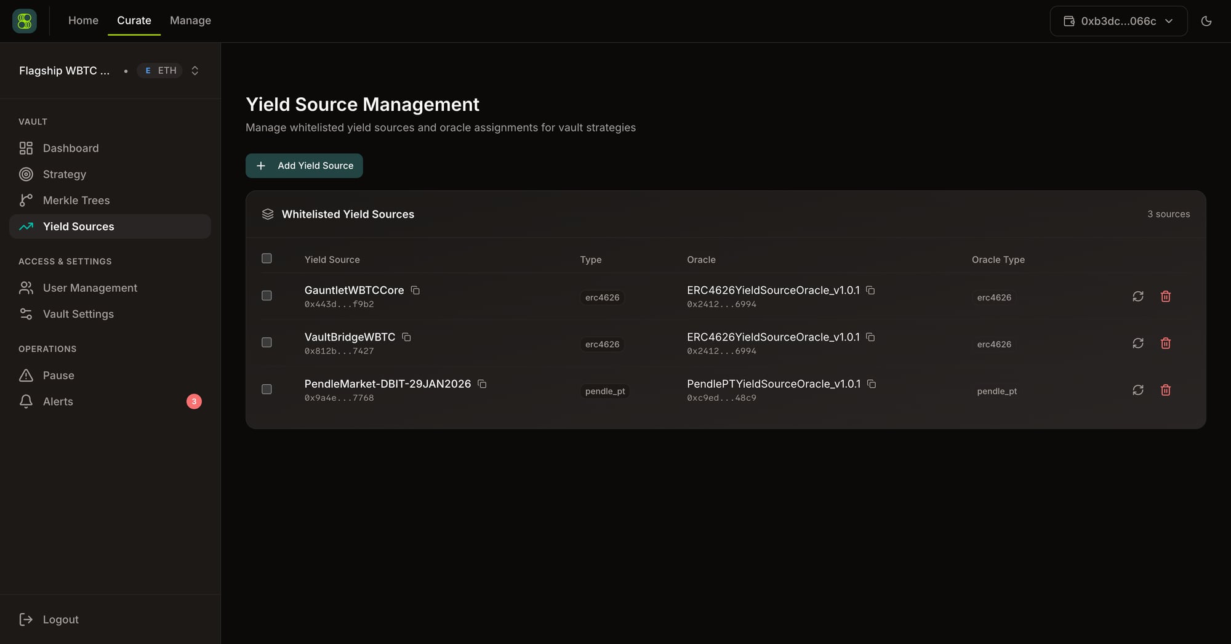Select Yield Sources in the sidebar

[110, 227]
